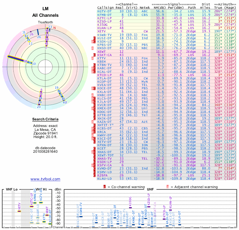Click the (325°) magnetic azimuth value
239x230 pixels.
point(230,175)
